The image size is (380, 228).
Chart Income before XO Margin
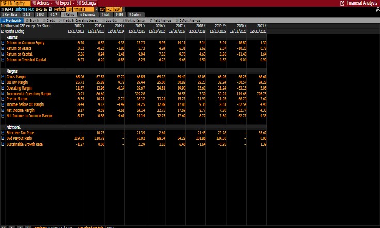click(3, 104)
